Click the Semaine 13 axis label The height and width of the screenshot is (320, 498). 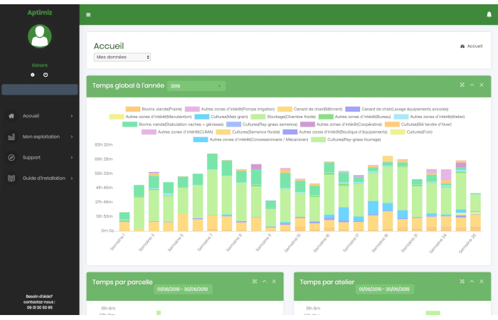click(x=292, y=243)
